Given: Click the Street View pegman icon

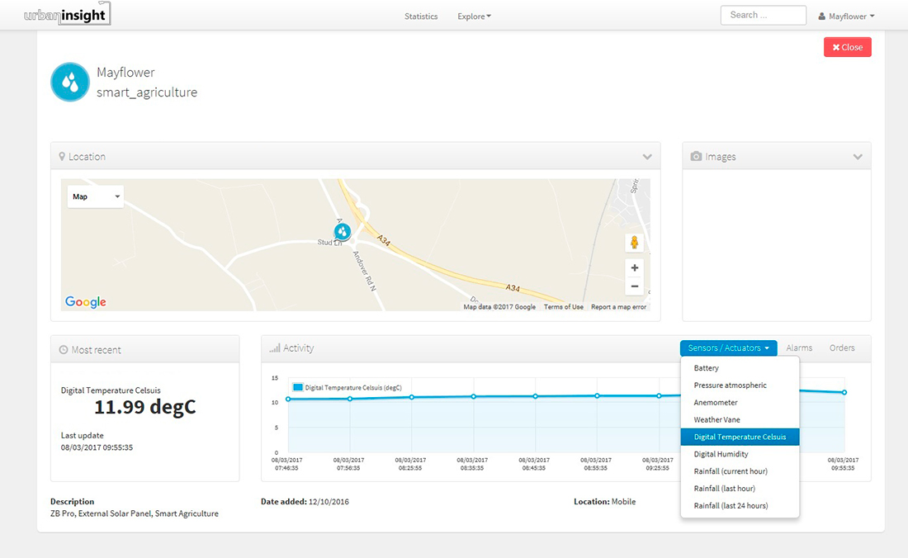Looking at the screenshot, I should 634,243.
